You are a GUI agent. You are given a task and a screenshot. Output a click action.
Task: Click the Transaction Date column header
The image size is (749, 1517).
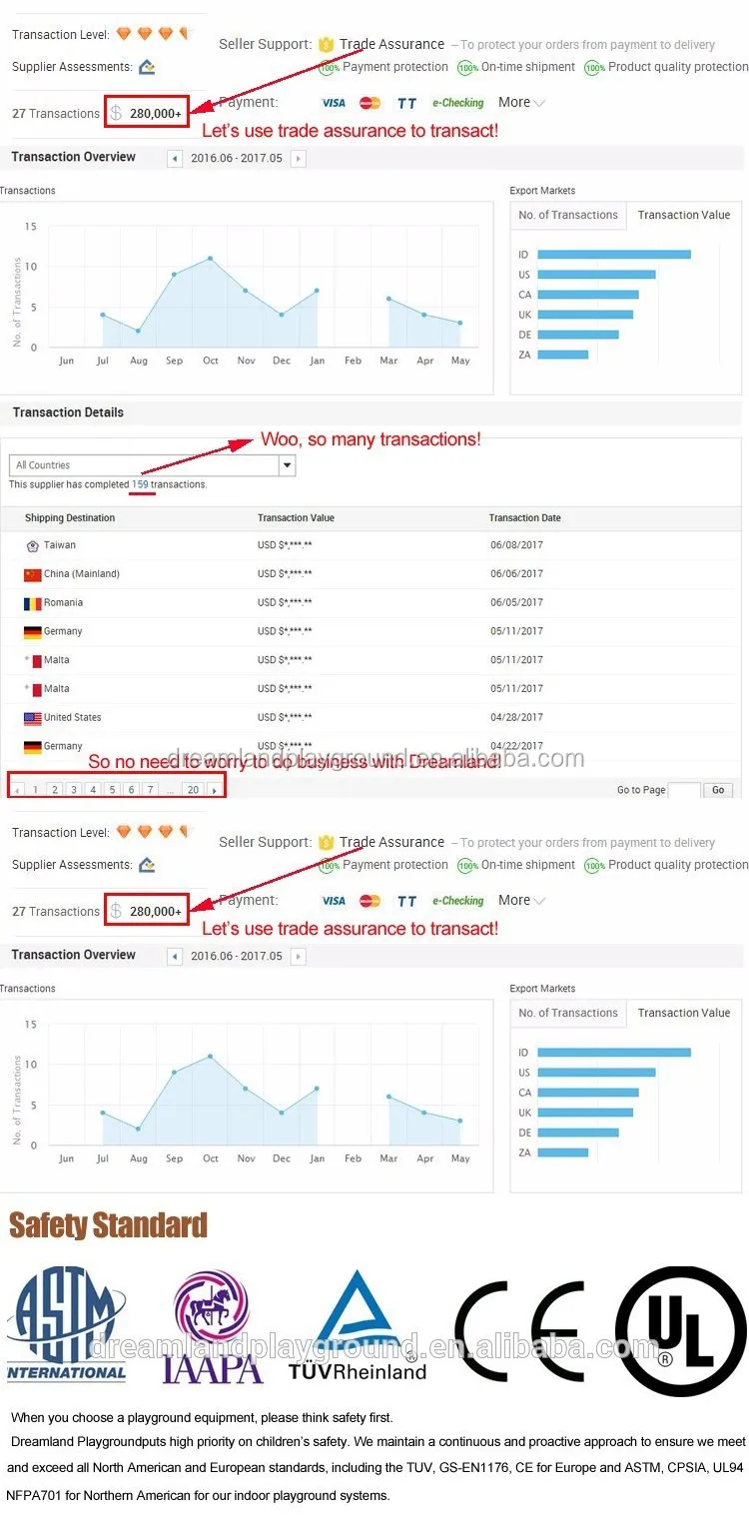pyautogui.click(x=524, y=518)
